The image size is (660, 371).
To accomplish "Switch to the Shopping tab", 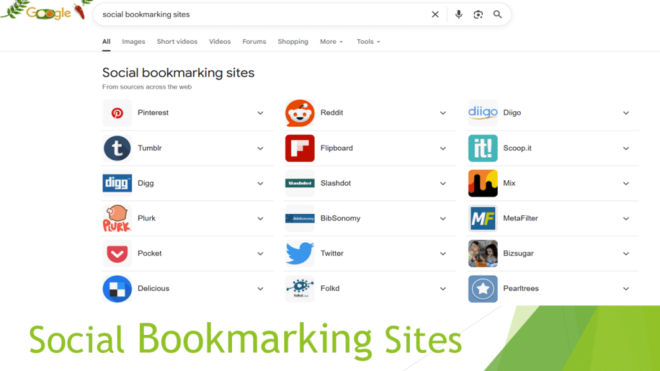I will [293, 42].
